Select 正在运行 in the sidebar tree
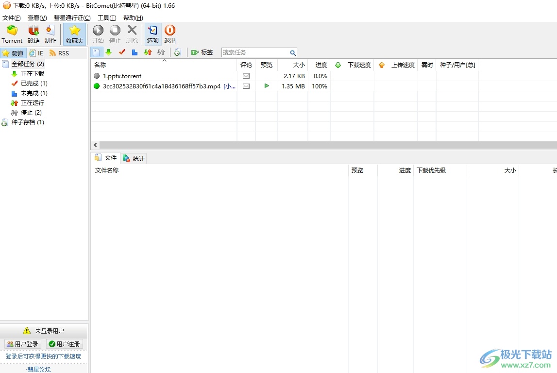 click(x=33, y=103)
